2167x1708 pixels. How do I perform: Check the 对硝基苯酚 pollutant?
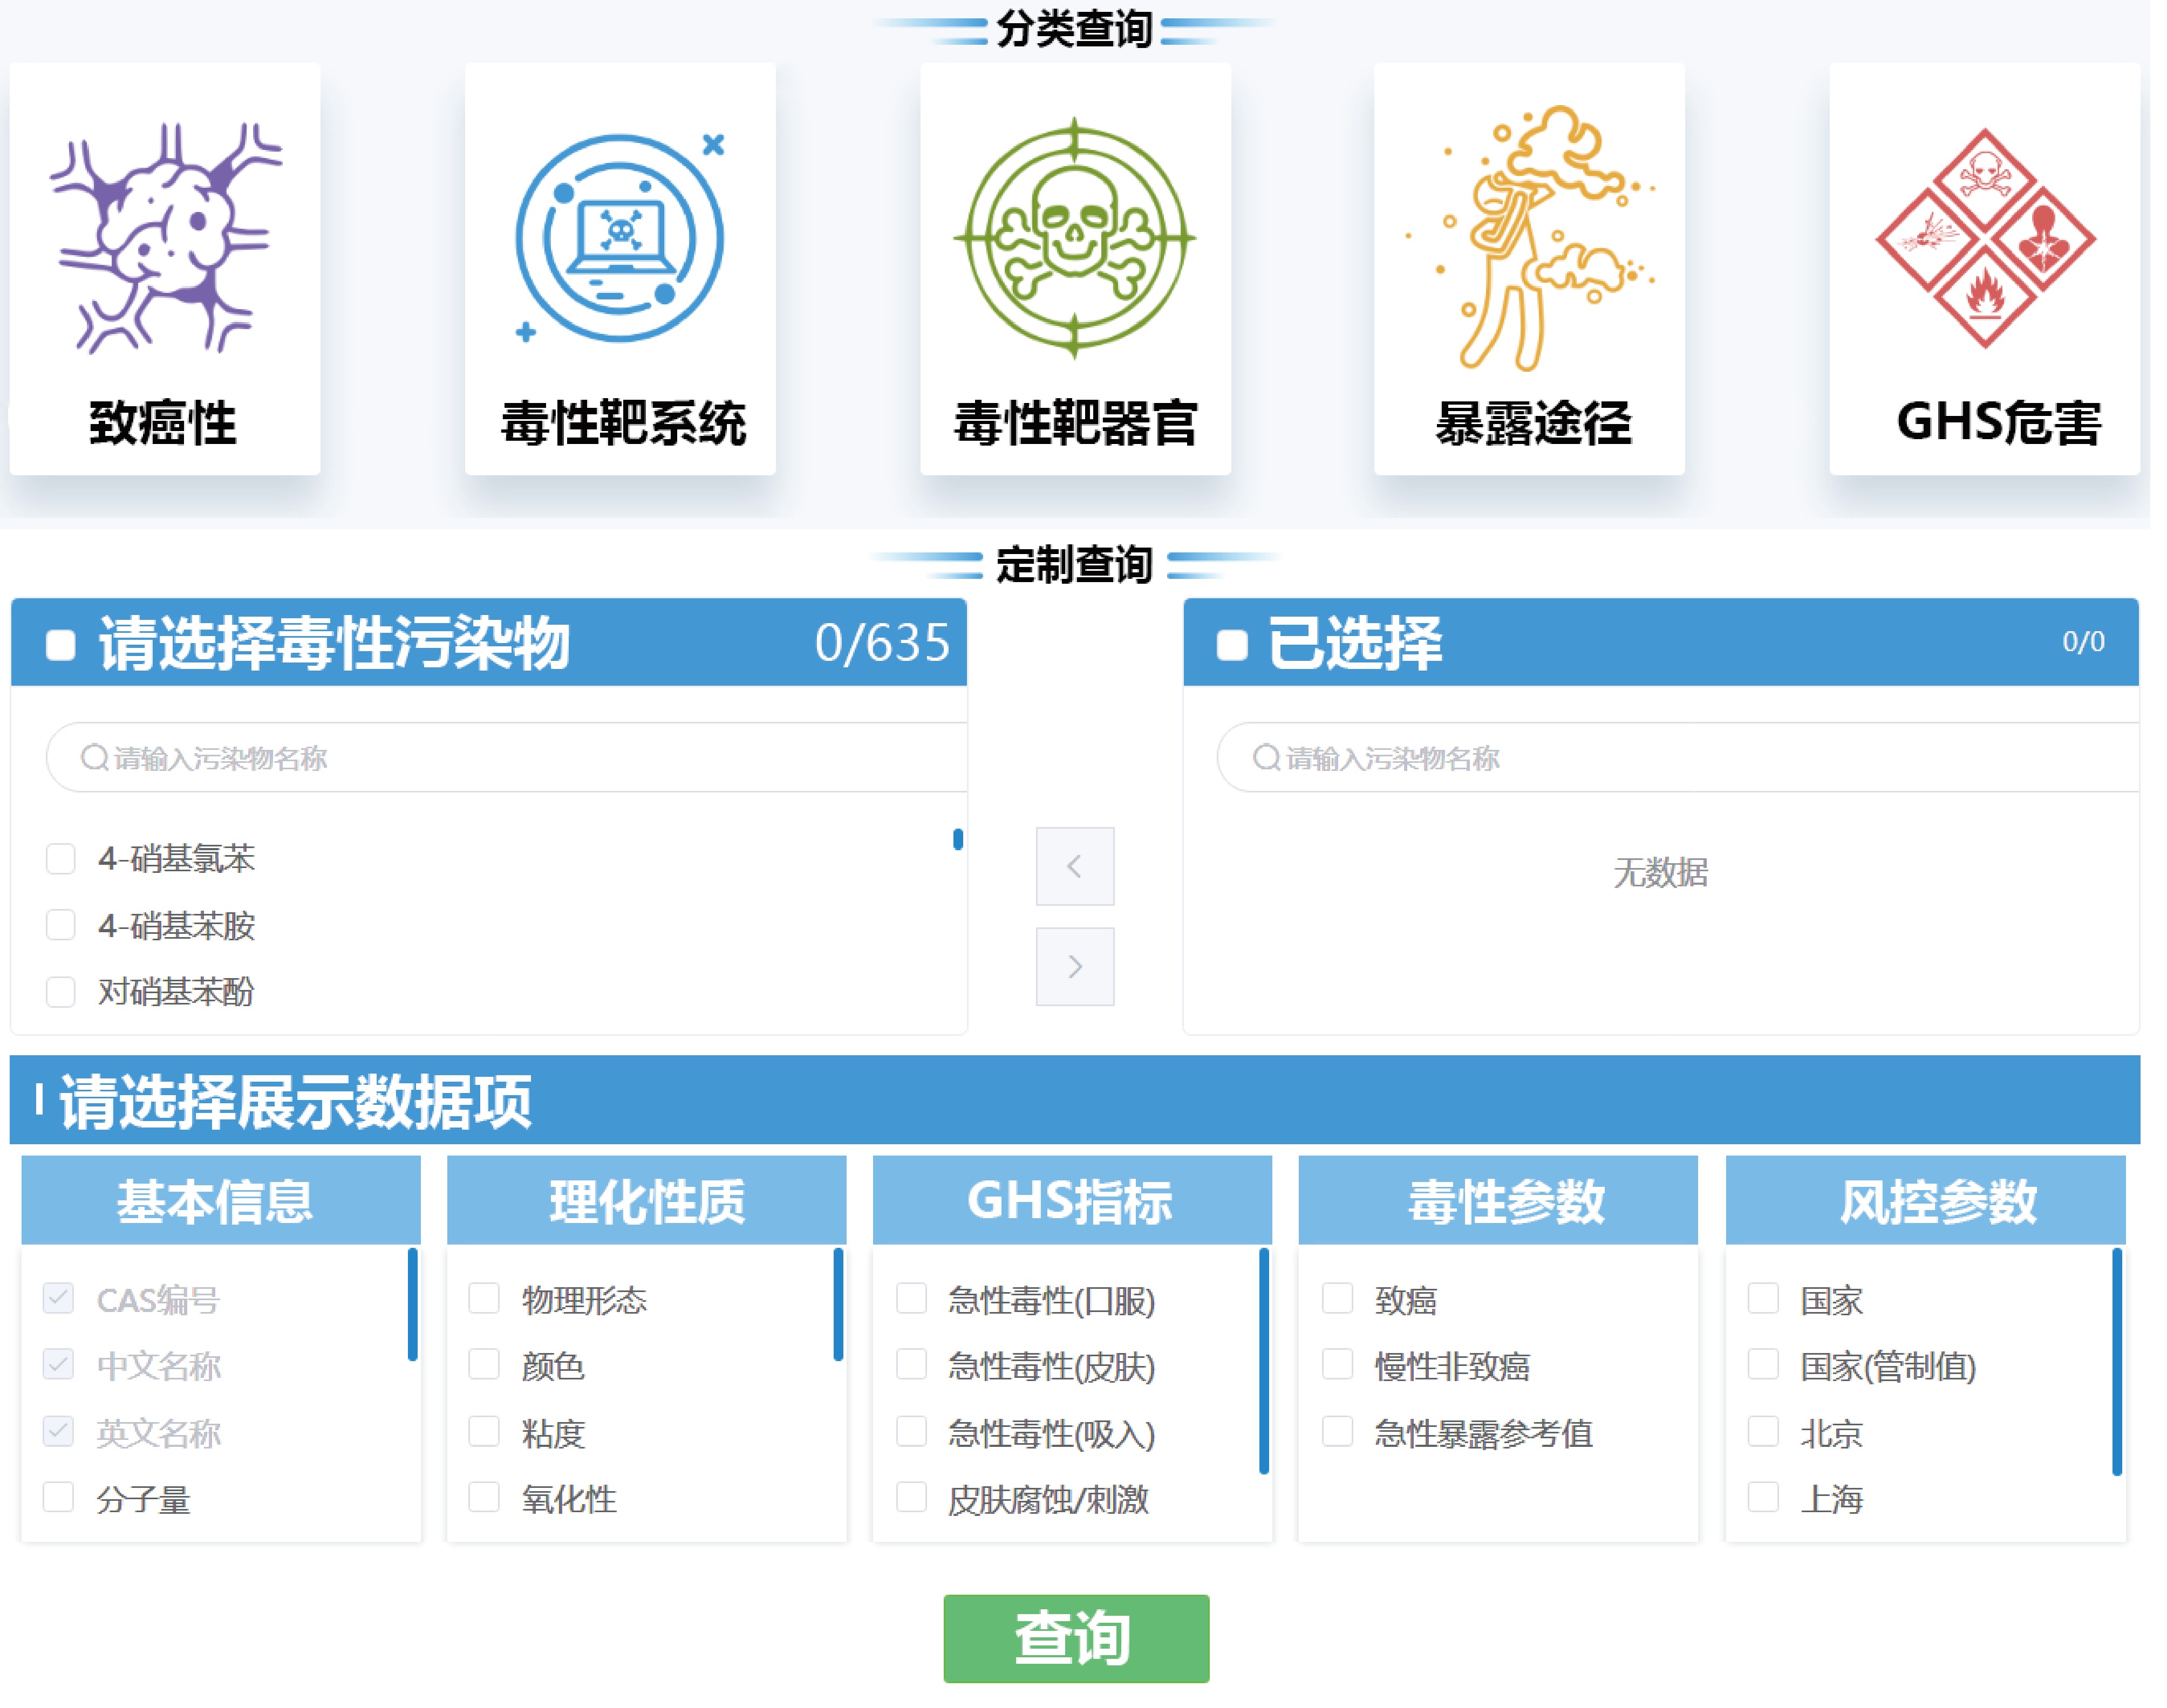pos(61,992)
